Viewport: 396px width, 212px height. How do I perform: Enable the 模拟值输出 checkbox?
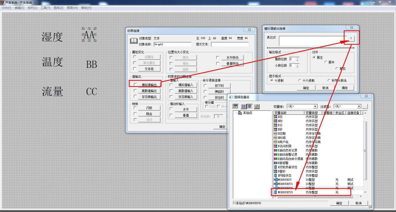(135, 85)
